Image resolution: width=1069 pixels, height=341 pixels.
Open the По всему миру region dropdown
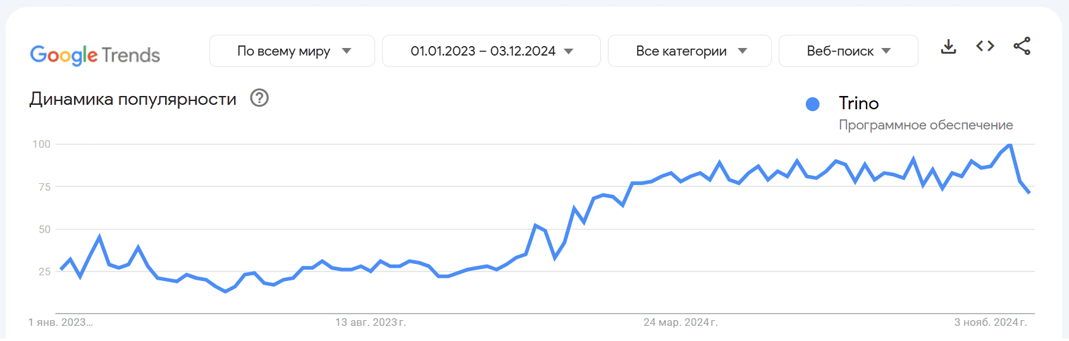pos(292,51)
